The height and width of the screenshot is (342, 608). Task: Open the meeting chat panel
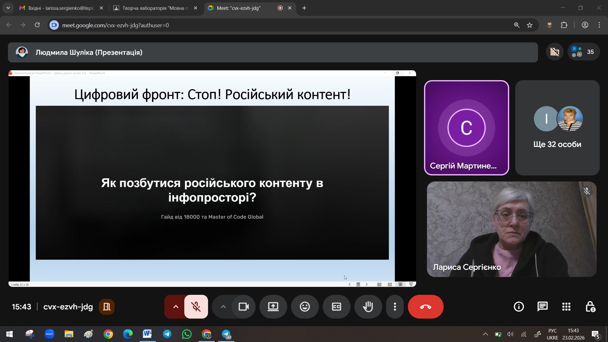pos(542,307)
